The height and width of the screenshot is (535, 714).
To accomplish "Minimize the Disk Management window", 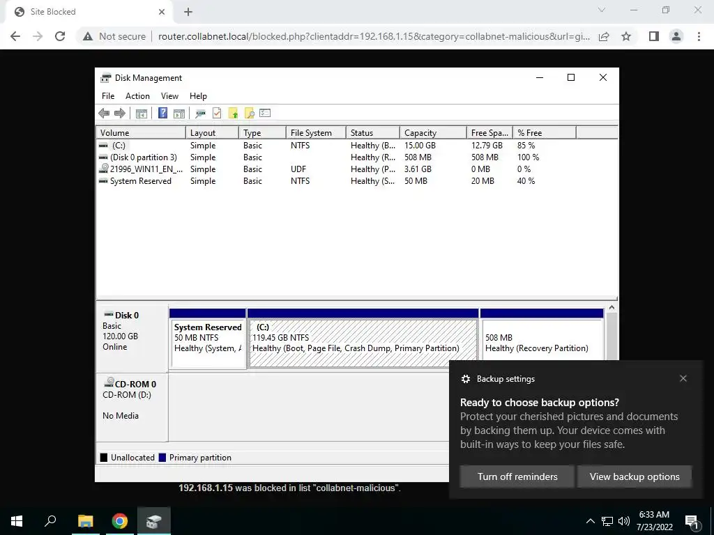I will coord(540,78).
